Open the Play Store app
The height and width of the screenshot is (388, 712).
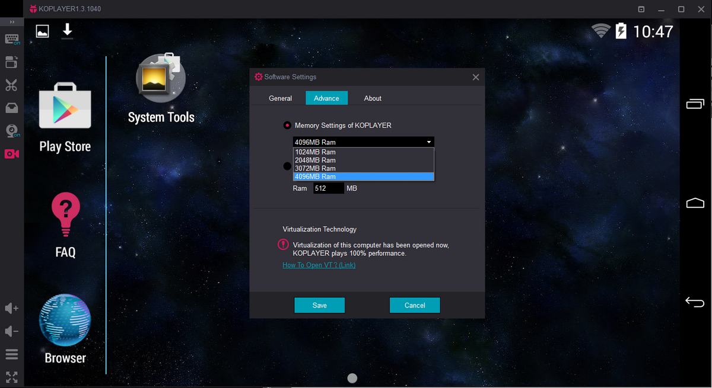(x=65, y=118)
